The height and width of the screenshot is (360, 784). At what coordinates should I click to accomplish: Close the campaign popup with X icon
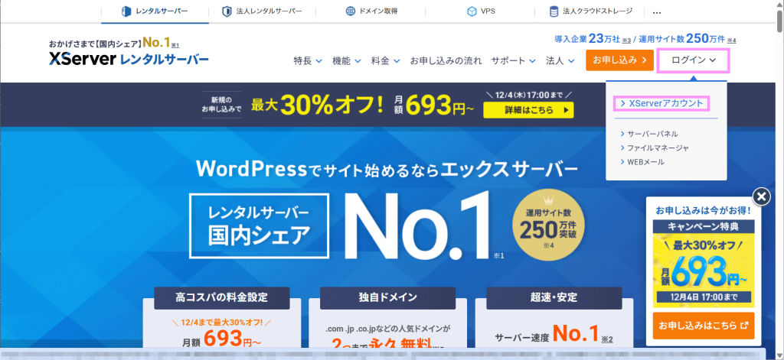pos(761,197)
